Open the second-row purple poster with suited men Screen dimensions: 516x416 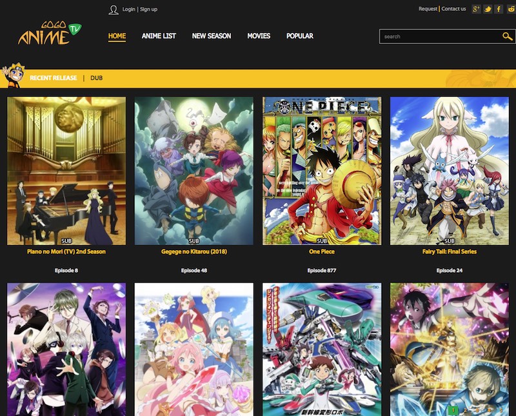66,349
